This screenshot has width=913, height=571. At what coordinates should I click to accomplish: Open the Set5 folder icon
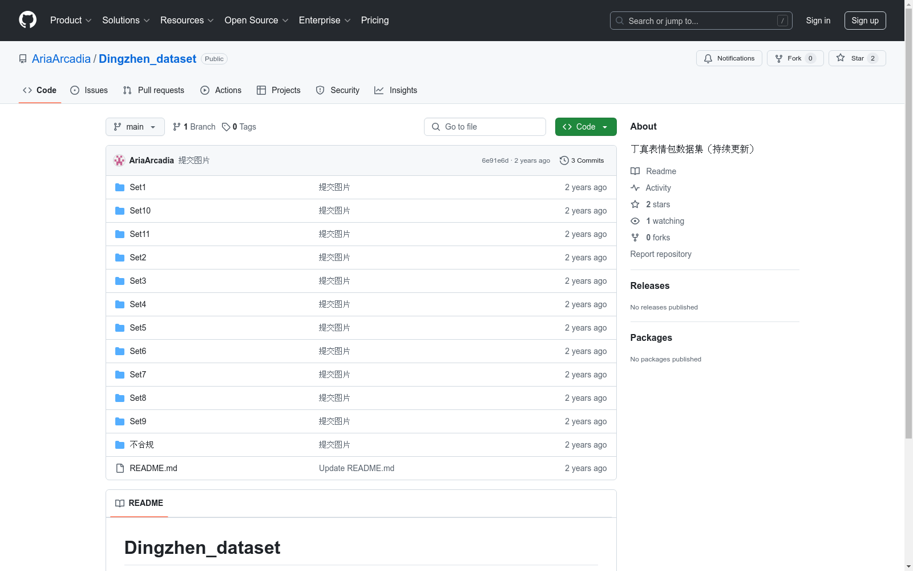120,328
